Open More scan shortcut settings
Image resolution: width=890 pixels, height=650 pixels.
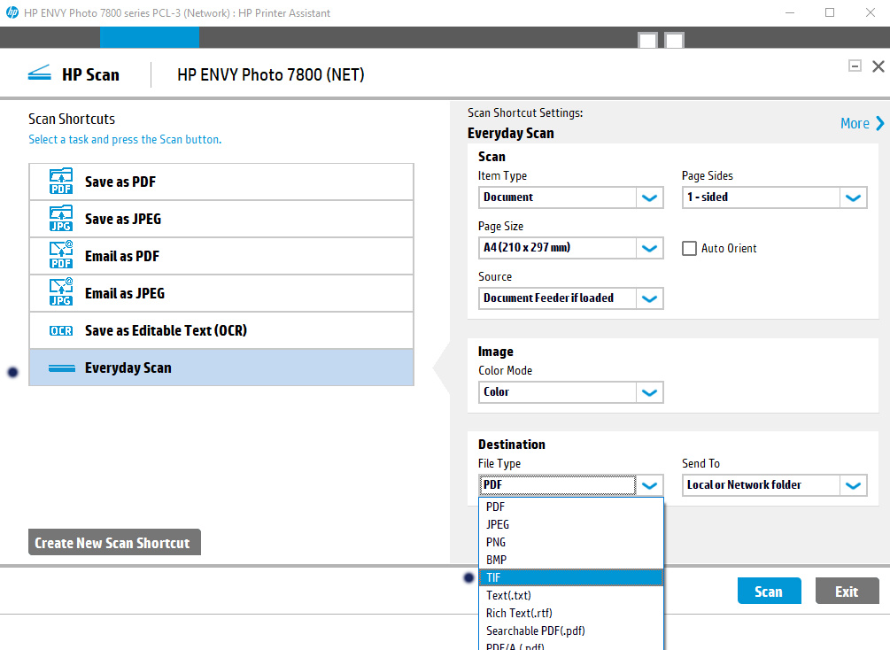pyautogui.click(x=860, y=123)
